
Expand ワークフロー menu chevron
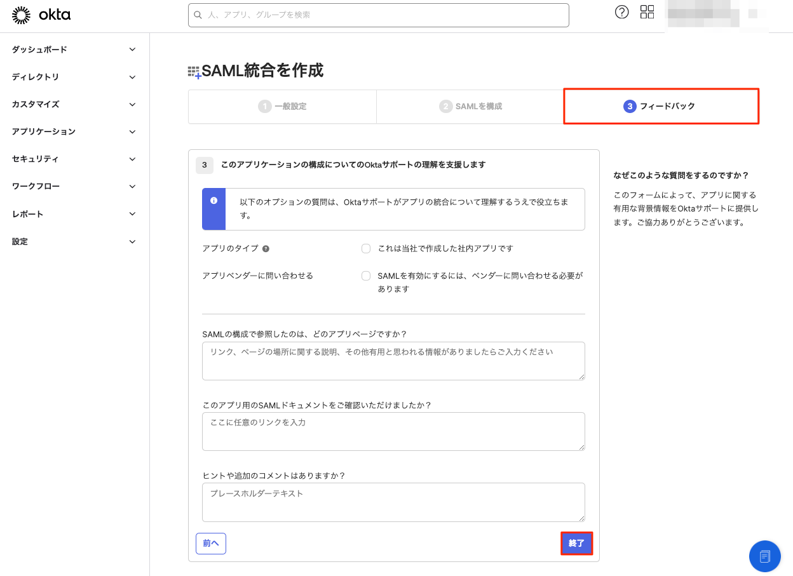pyautogui.click(x=132, y=186)
